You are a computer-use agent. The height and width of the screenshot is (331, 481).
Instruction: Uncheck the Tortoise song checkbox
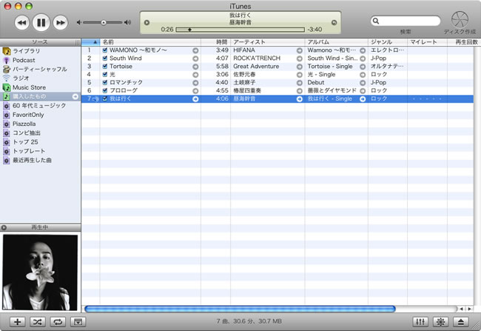coord(105,67)
